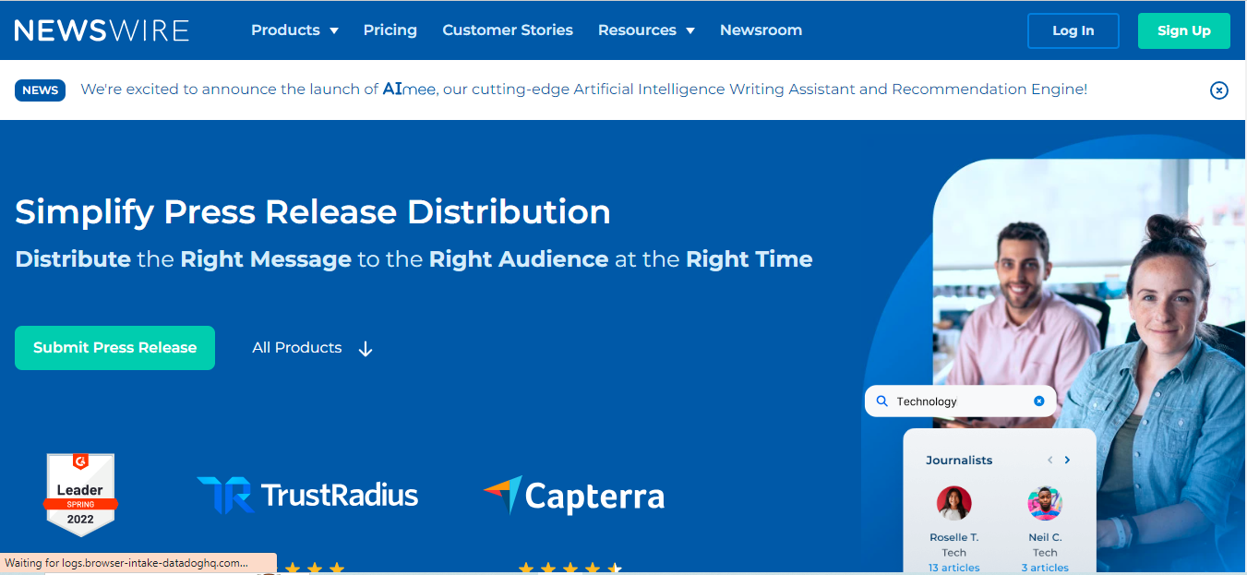Expand the Resources dropdown menu

[646, 30]
